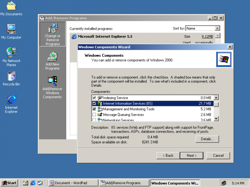Uncheck Management and Monitoring Tools checkbox
Image resolution: width=250 pixels, height=187 pixels.
tap(94, 109)
